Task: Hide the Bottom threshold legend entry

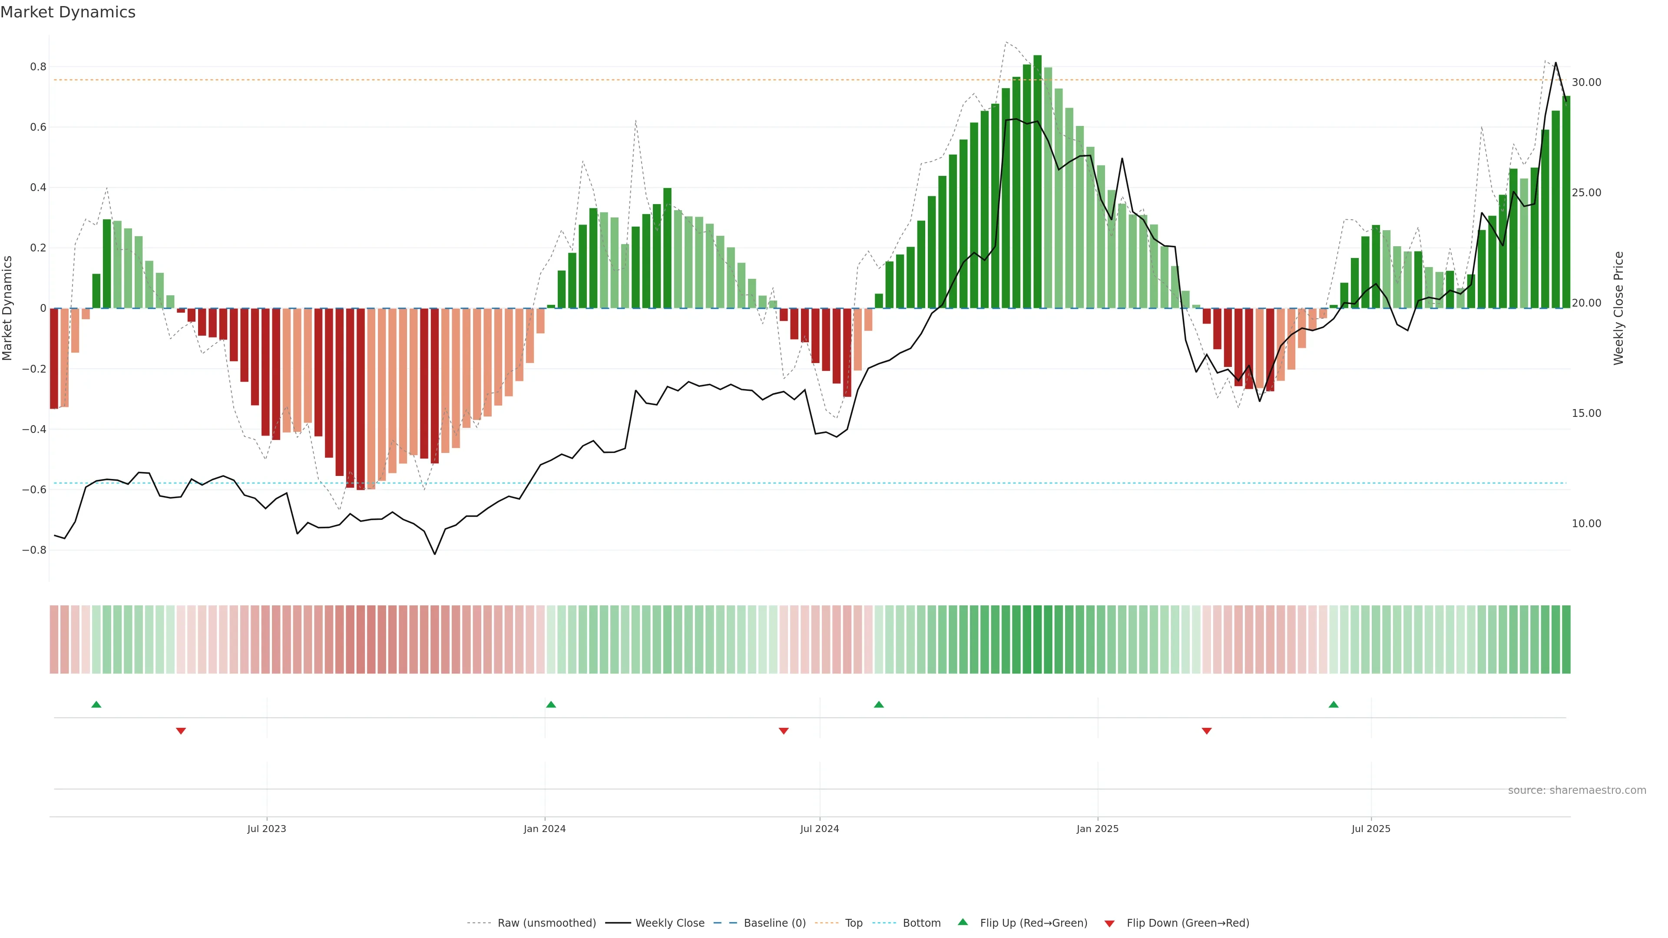Action: click(x=921, y=923)
